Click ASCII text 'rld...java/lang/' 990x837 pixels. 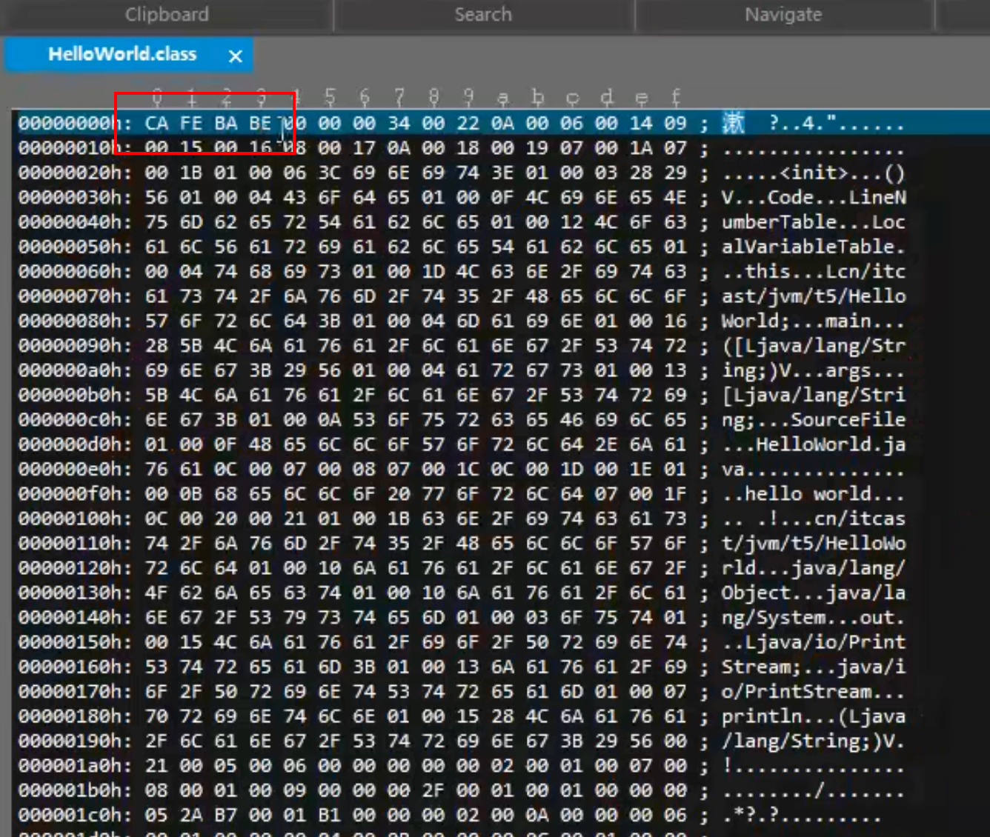[x=814, y=568]
